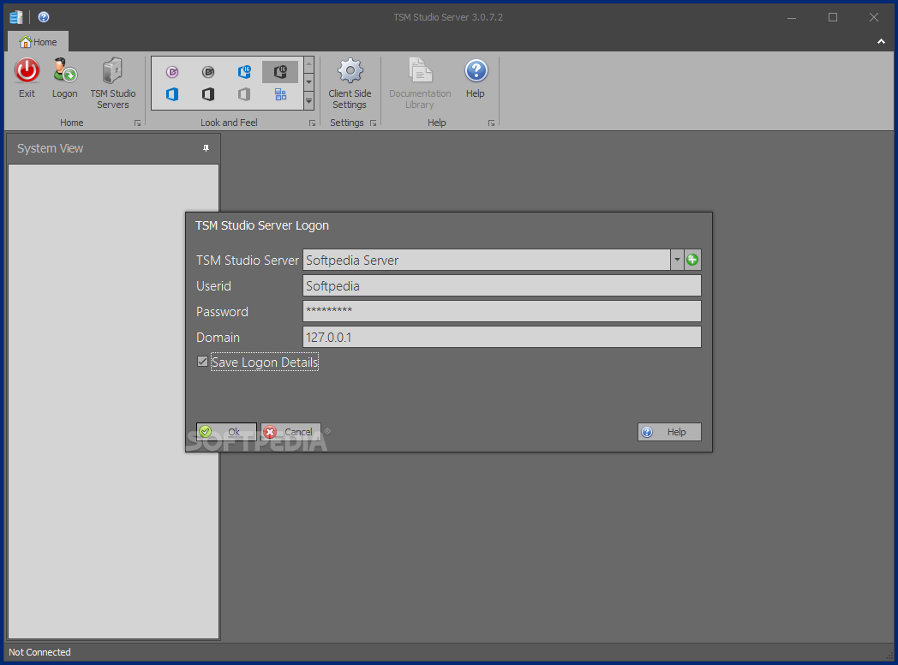Click the small help icon in title bar
The width and height of the screenshot is (898, 665).
44,17
